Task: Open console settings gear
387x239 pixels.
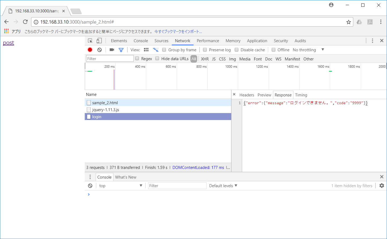Action: point(382,186)
